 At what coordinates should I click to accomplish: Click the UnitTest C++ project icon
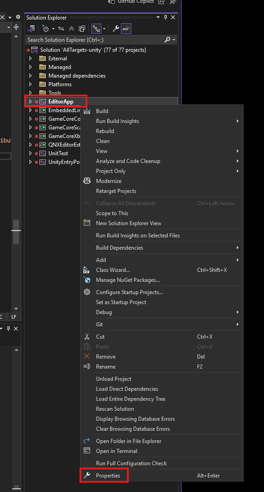tap(43, 153)
